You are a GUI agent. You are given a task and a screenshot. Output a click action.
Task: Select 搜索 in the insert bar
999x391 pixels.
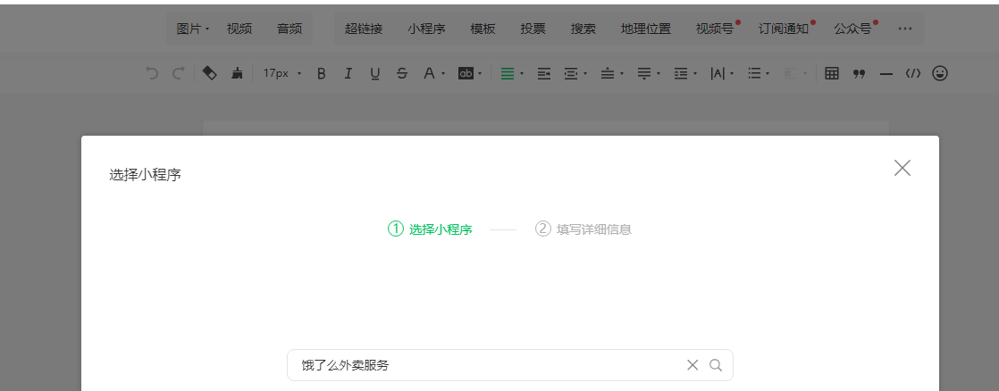pyautogui.click(x=583, y=29)
